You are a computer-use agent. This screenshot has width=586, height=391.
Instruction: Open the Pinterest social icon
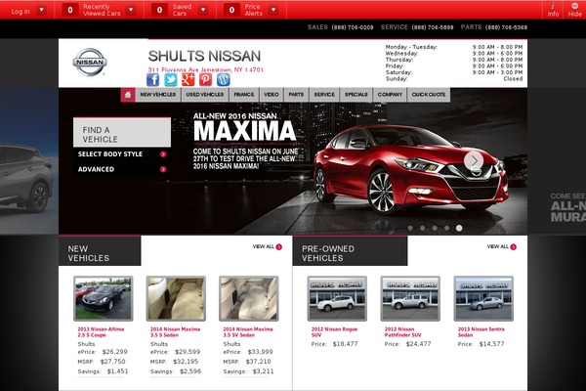click(x=205, y=80)
